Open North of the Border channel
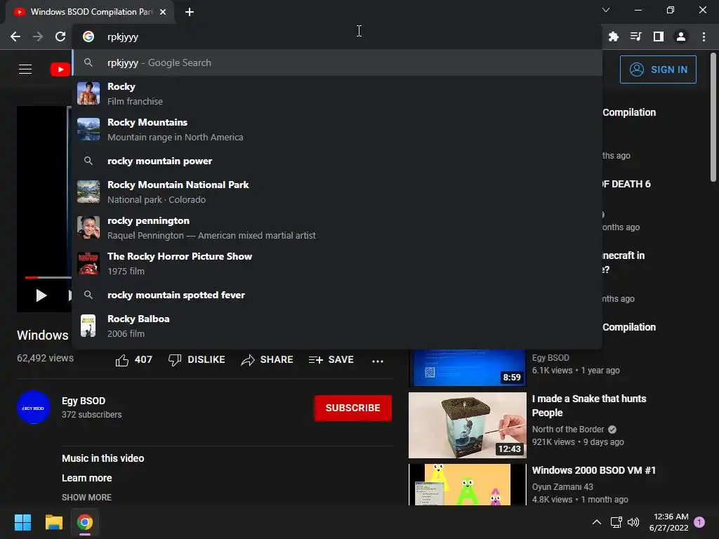This screenshot has width=719, height=539. pos(567,430)
